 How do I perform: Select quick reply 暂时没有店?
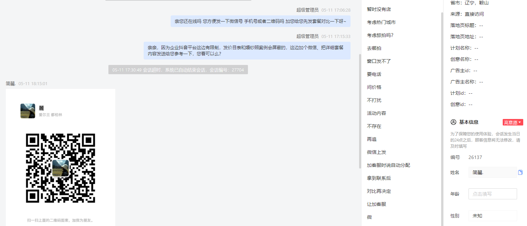click(379, 9)
